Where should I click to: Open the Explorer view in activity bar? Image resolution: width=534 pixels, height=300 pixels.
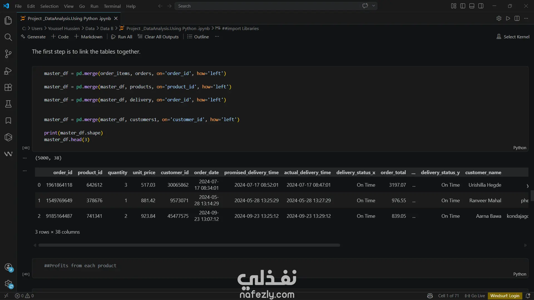8,21
